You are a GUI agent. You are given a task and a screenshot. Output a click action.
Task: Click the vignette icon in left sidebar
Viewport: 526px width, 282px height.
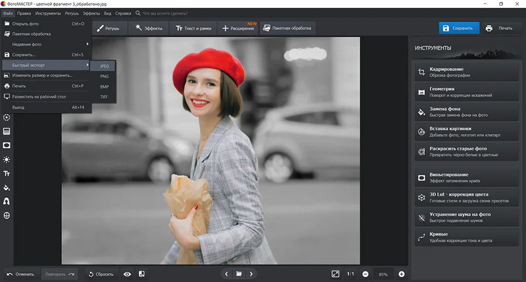coord(6,145)
